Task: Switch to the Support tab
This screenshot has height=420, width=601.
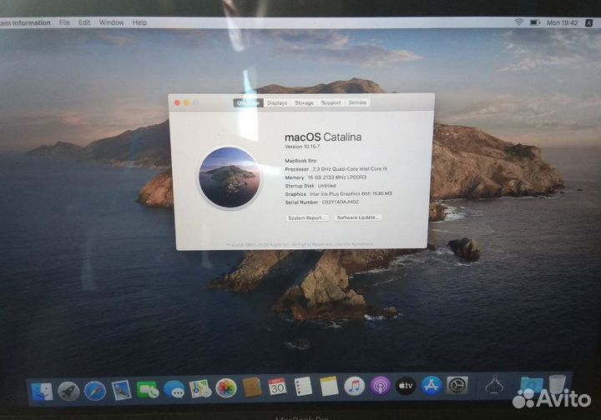Action: point(331,102)
